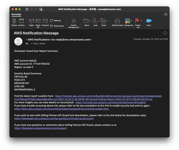
Task: Click the AWS Notifications sender address
Action: click(x=60, y=40)
